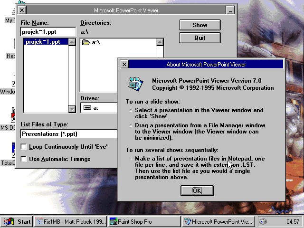Viewport: 304px width, 228px height.
Task: Select projek~1.ppt in the file list
Action: [46, 42]
